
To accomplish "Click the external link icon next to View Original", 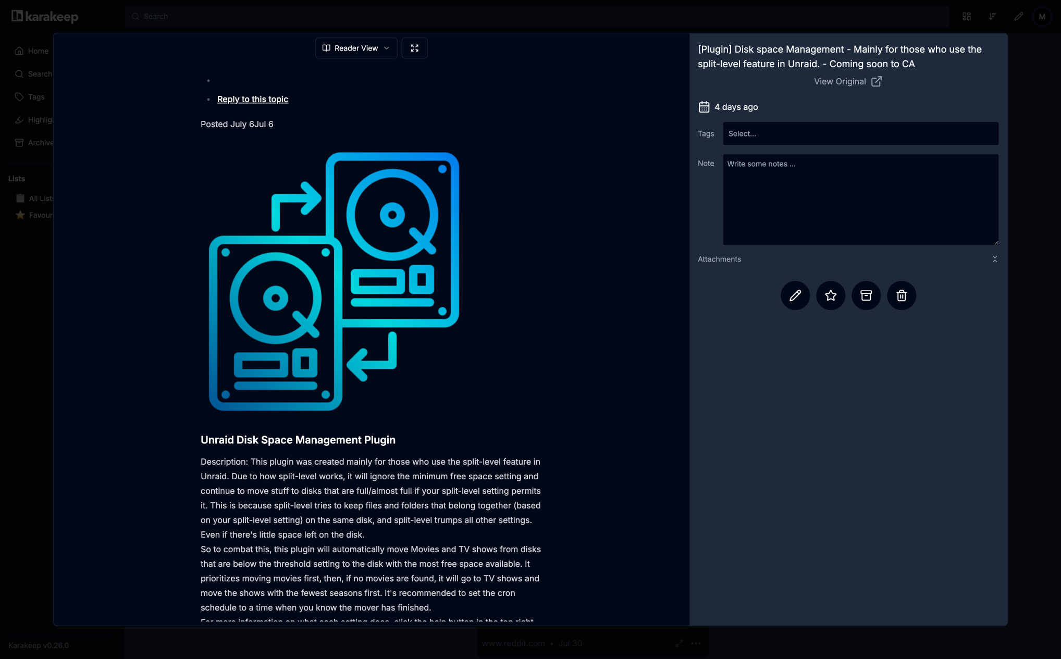I will pos(877,81).
